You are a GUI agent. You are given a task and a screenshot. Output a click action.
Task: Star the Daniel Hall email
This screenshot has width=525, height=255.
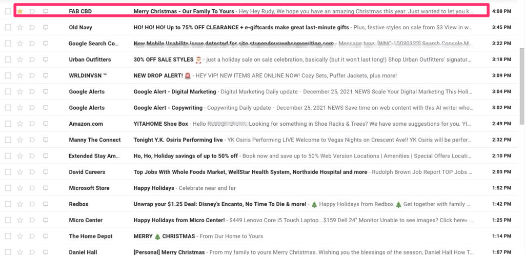pyautogui.click(x=20, y=252)
